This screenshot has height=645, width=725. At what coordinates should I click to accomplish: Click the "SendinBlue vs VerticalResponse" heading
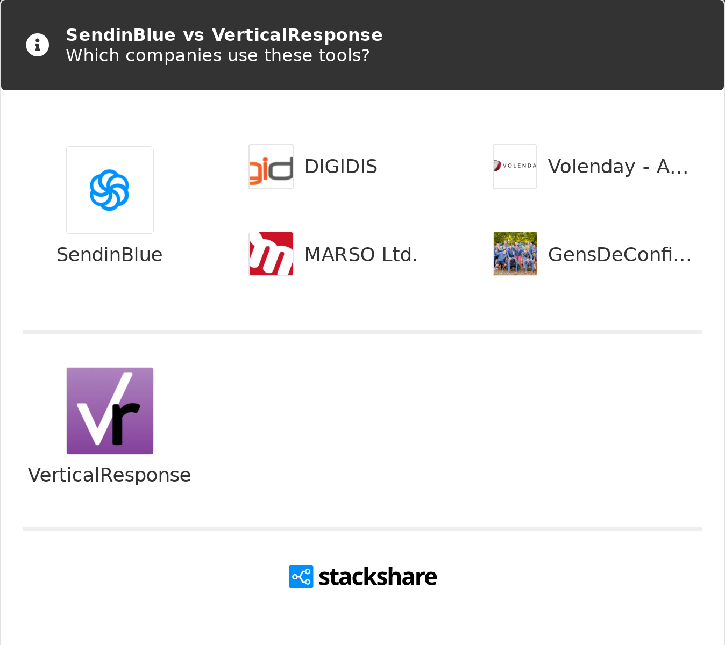(224, 35)
